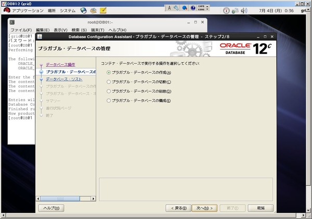Click VNC viewer scroll down arrow
The height and width of the screenshot is (219, 312).
308,211
